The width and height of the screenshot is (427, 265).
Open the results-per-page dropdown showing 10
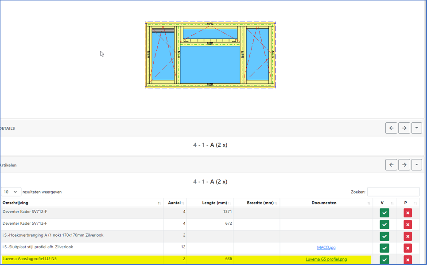(11, 192)
